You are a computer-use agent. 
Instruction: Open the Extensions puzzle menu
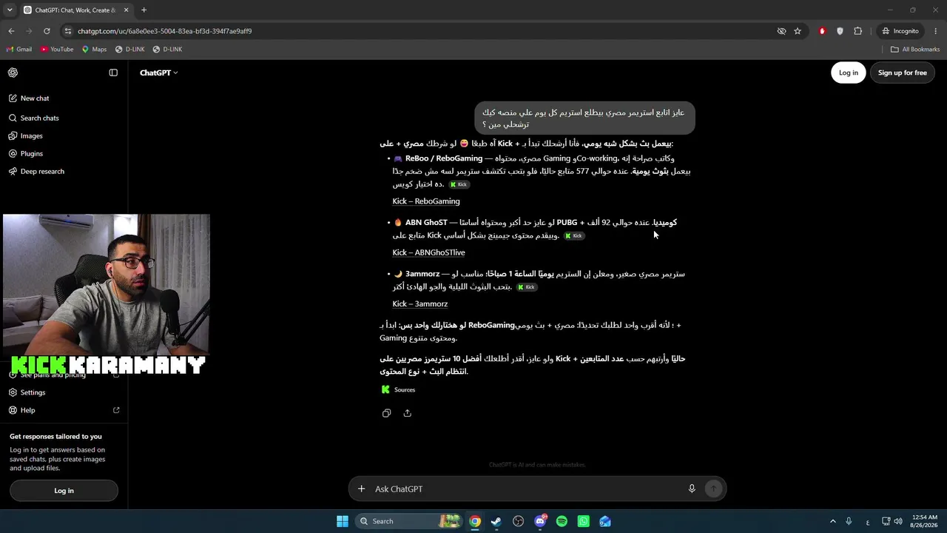pos(858,31)
